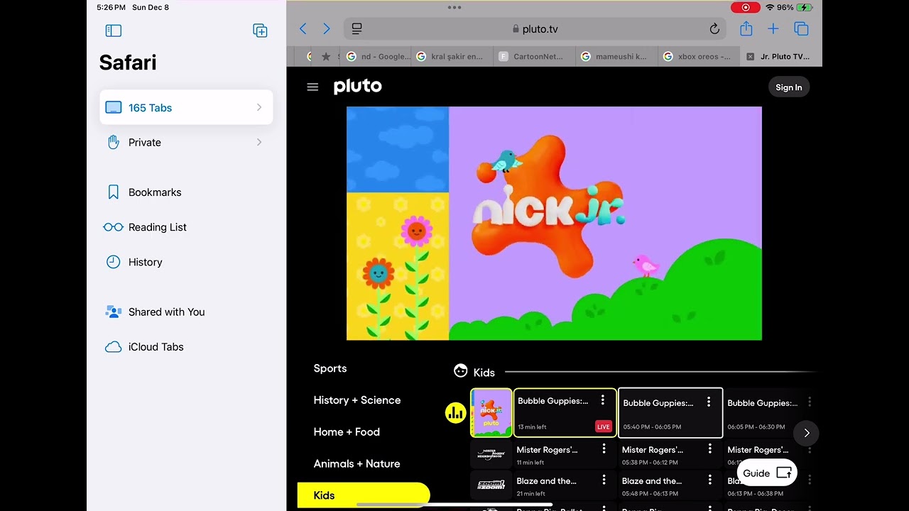Click the red LIVE badge
Viewport: 909px width, 511px height.
click(x=603, y=427)
